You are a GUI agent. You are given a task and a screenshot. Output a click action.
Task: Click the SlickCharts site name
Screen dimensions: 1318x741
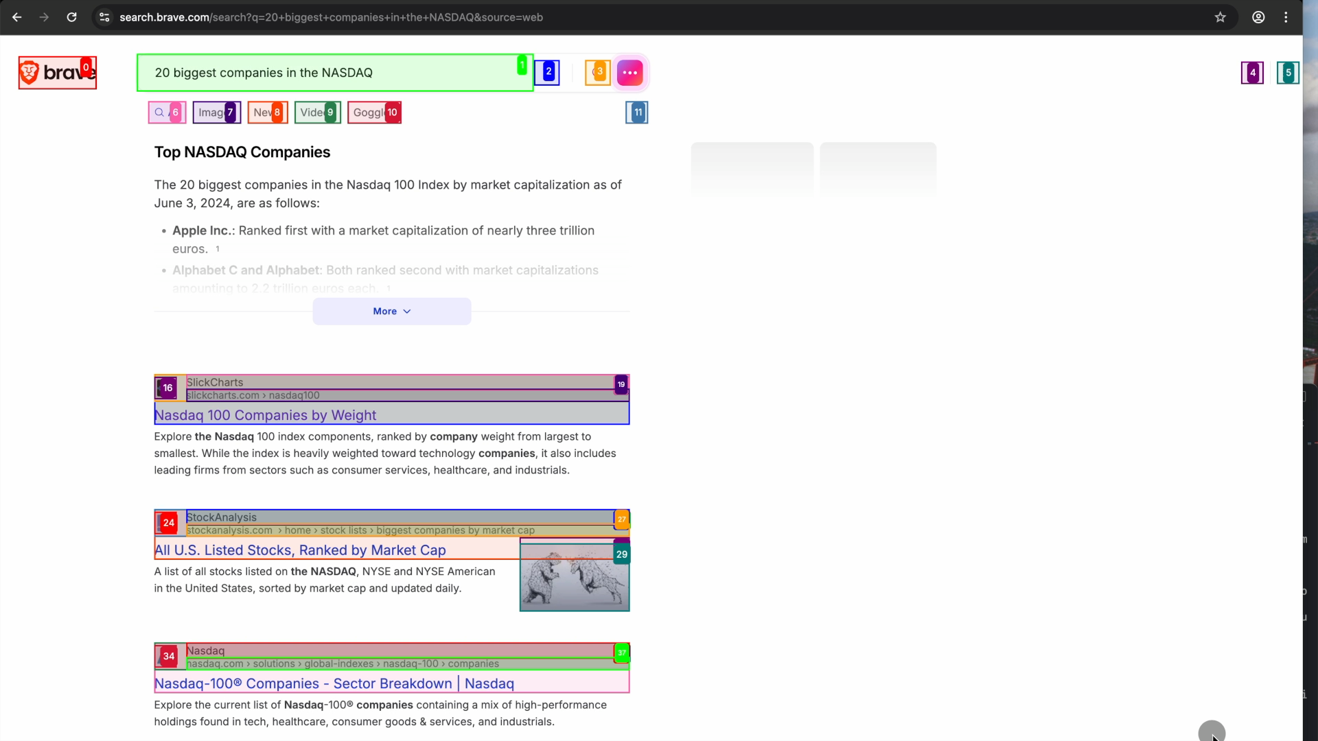(x=215, y=383)
